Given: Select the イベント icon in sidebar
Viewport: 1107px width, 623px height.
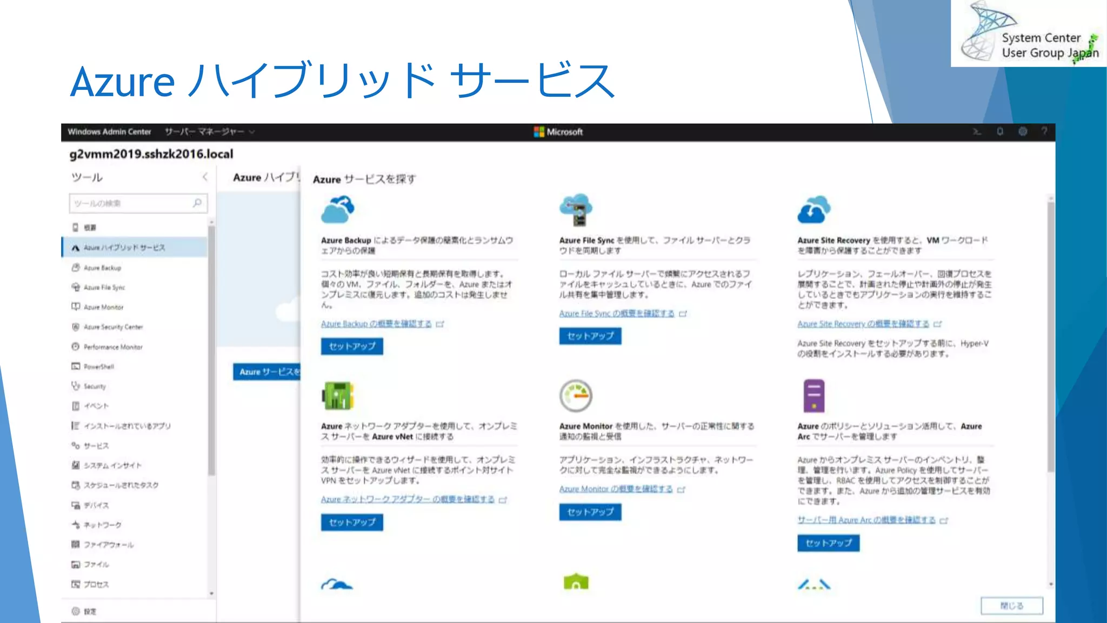Looking at the screenshot, I should click(76, 406).
